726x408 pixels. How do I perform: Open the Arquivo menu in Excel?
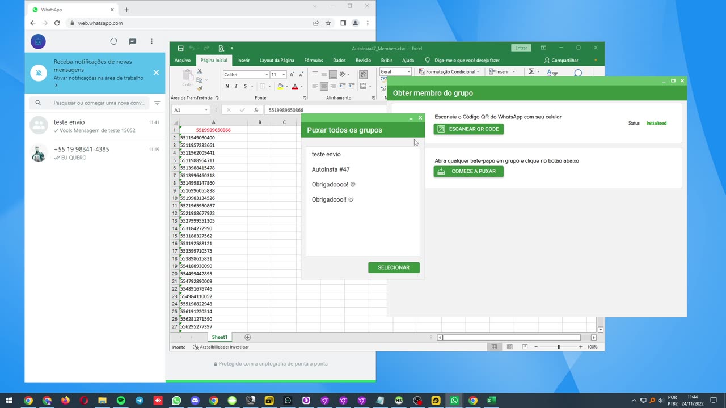pos(183,61)
